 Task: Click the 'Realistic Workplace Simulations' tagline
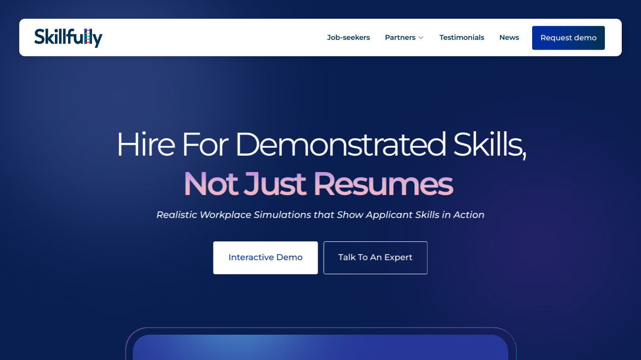point(320,215)
